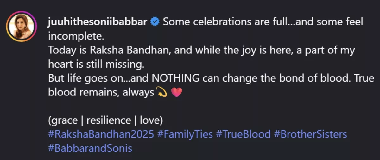Click the dizzy star emoji
380x160 pixels.
tap(161, 93)
